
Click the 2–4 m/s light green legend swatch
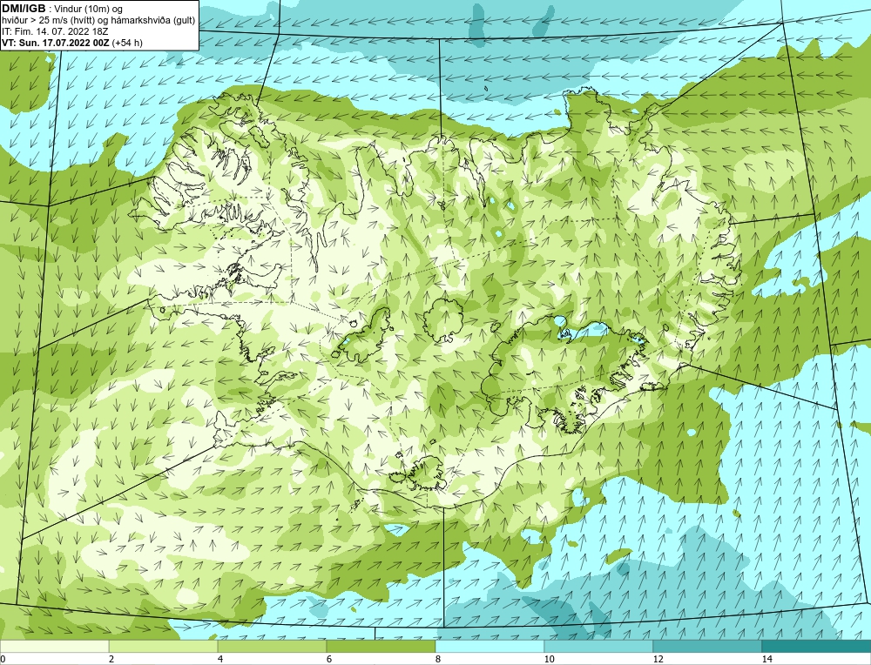164,646
